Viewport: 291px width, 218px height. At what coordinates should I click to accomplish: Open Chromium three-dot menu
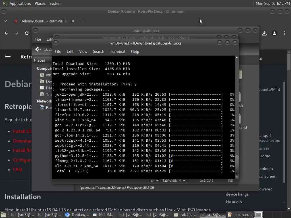coord(285,33)
